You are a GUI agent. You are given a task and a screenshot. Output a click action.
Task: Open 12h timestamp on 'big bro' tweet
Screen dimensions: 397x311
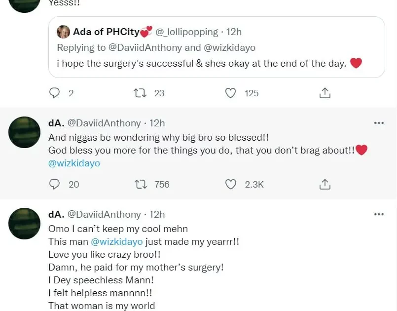coord(157,123)
